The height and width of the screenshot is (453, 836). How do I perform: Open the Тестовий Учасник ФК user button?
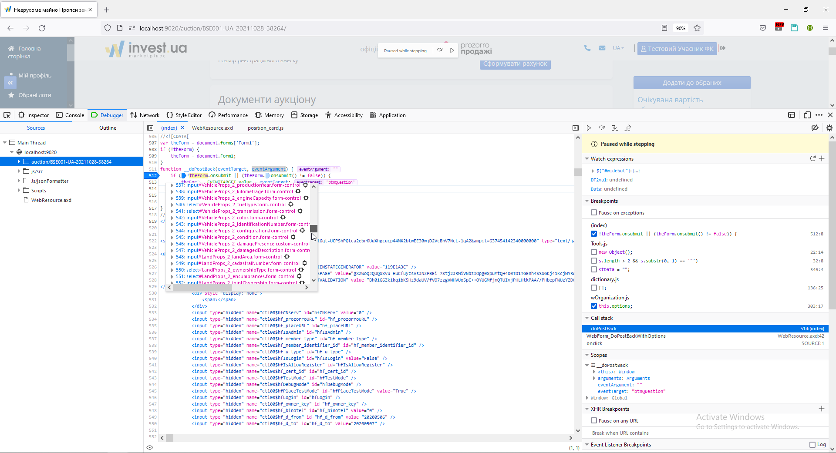coord(677,49)
